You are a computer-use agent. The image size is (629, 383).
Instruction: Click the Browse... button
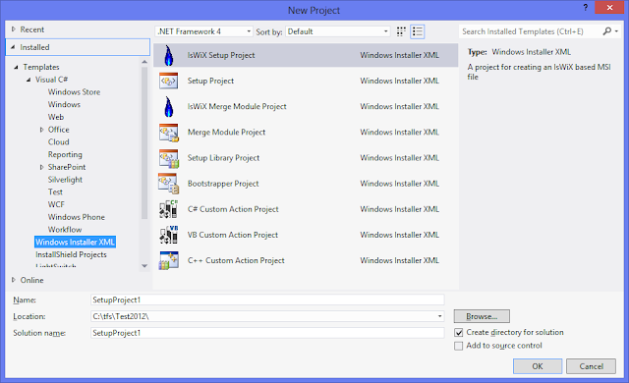[x=482, y=316]
